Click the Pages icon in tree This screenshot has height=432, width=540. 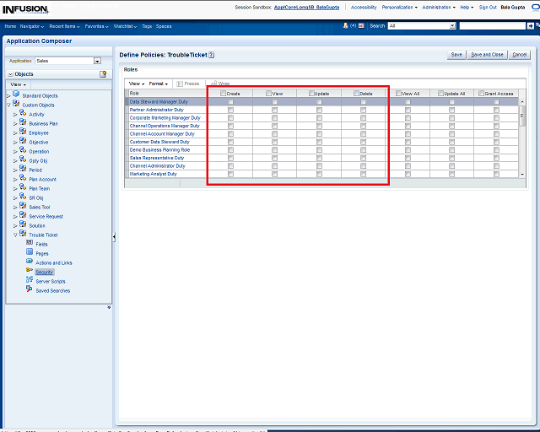tap(30, 253)
